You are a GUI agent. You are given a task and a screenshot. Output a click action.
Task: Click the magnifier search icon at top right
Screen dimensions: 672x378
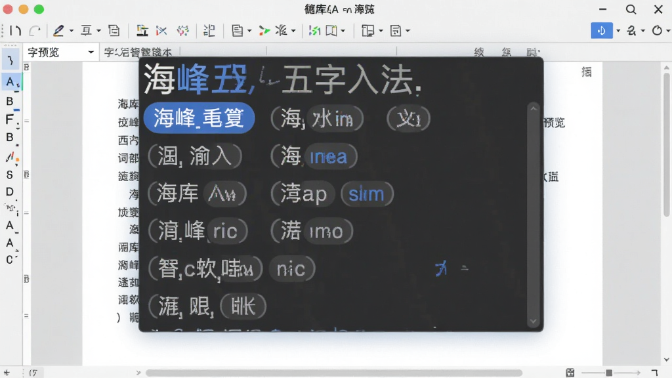click(631, 9)
